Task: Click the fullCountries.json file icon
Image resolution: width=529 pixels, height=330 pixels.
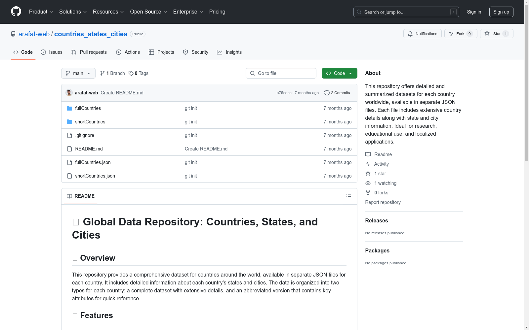Action: 69,162
